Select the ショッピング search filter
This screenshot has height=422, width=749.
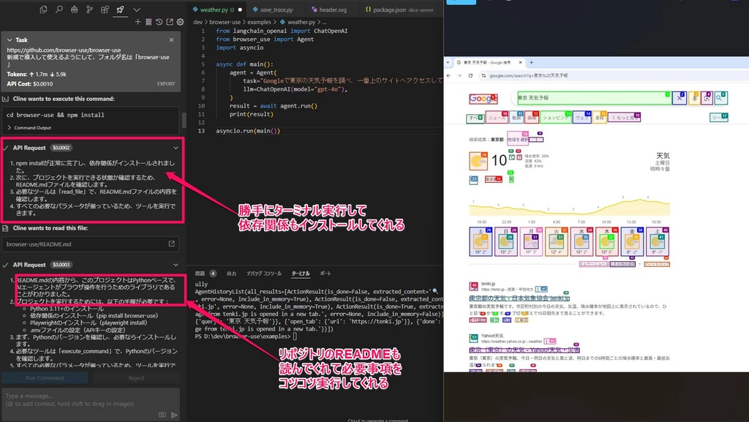(x=556, y=118)
